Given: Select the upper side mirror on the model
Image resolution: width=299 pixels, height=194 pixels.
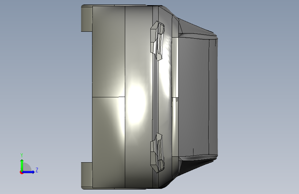Looking at the screenshot, I should (158, 41).
